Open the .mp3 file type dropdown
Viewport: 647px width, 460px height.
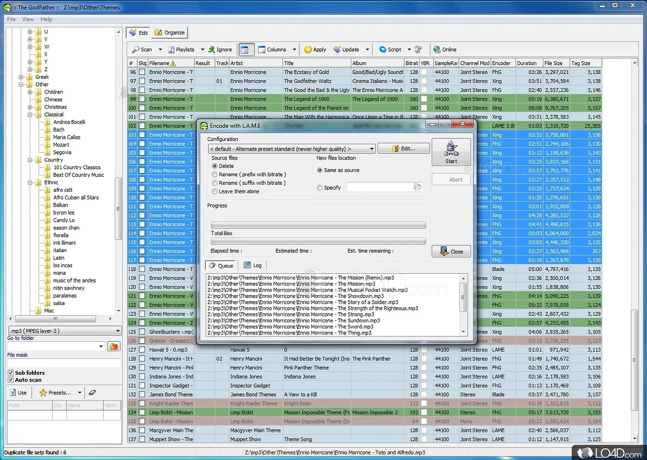point(65,331)
